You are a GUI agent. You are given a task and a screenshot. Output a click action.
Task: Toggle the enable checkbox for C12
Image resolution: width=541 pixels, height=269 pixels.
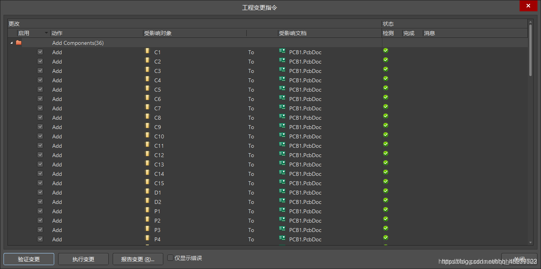tap(40, 155)
